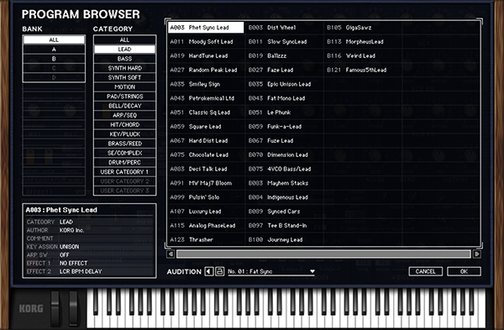Screen dimensions: 504x330
Task: Load program B100 Journey Lead
Action: (285, 239)
